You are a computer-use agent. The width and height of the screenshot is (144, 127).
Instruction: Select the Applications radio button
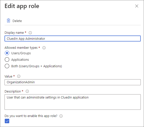pos(7,59)
